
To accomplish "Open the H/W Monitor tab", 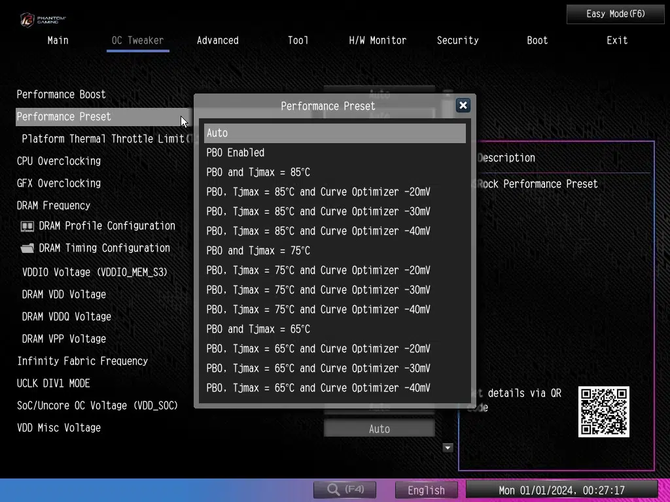I will [378, 41].
